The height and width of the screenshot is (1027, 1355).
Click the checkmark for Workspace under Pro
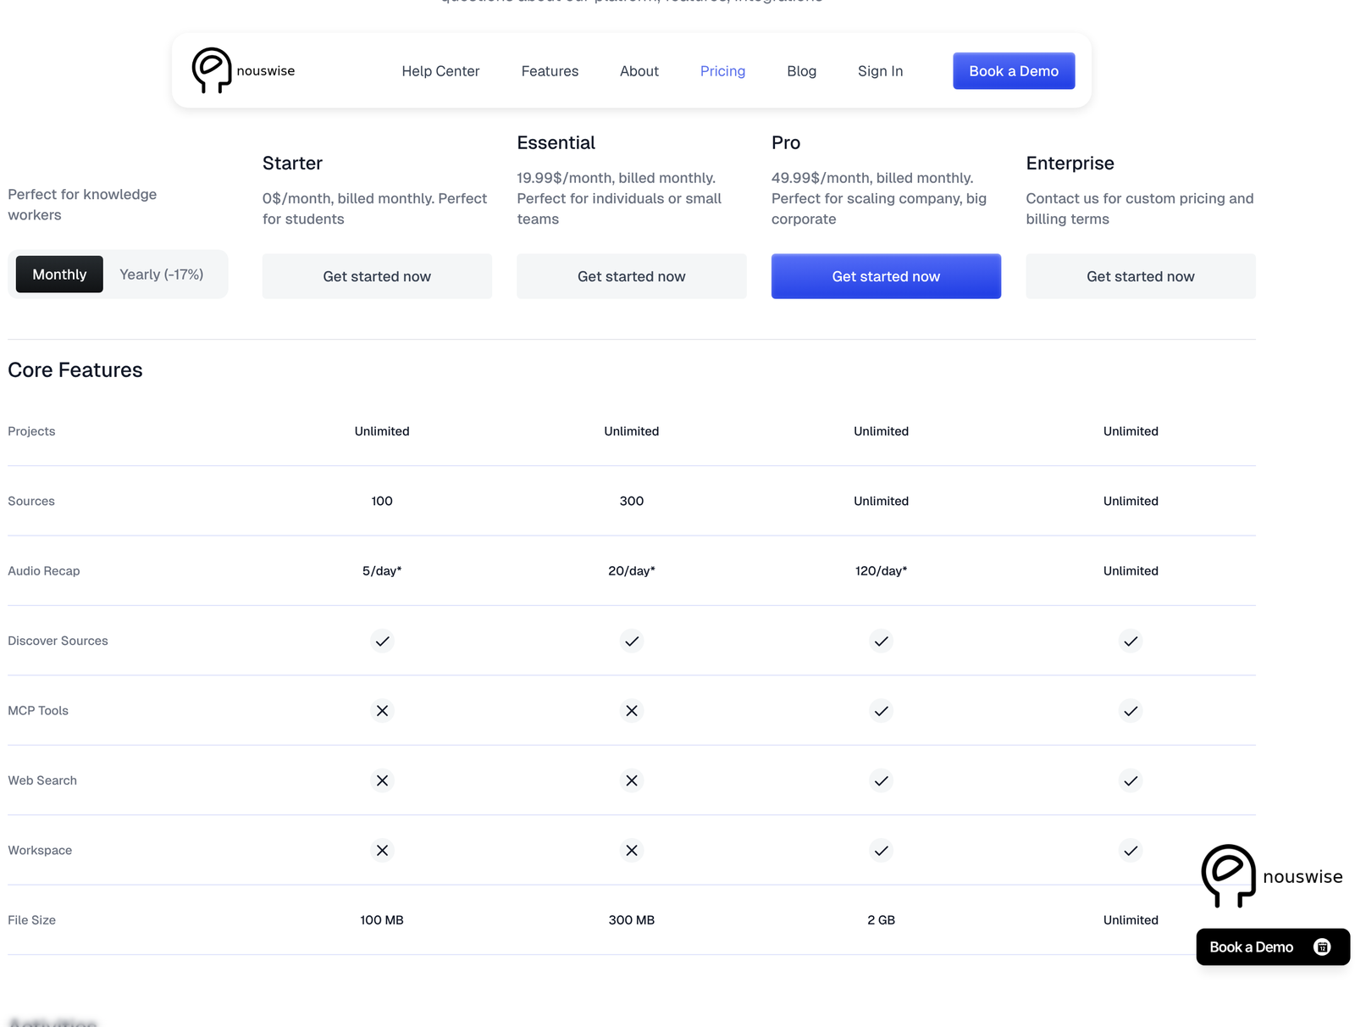pyautogui.click(x=881, y=851)
